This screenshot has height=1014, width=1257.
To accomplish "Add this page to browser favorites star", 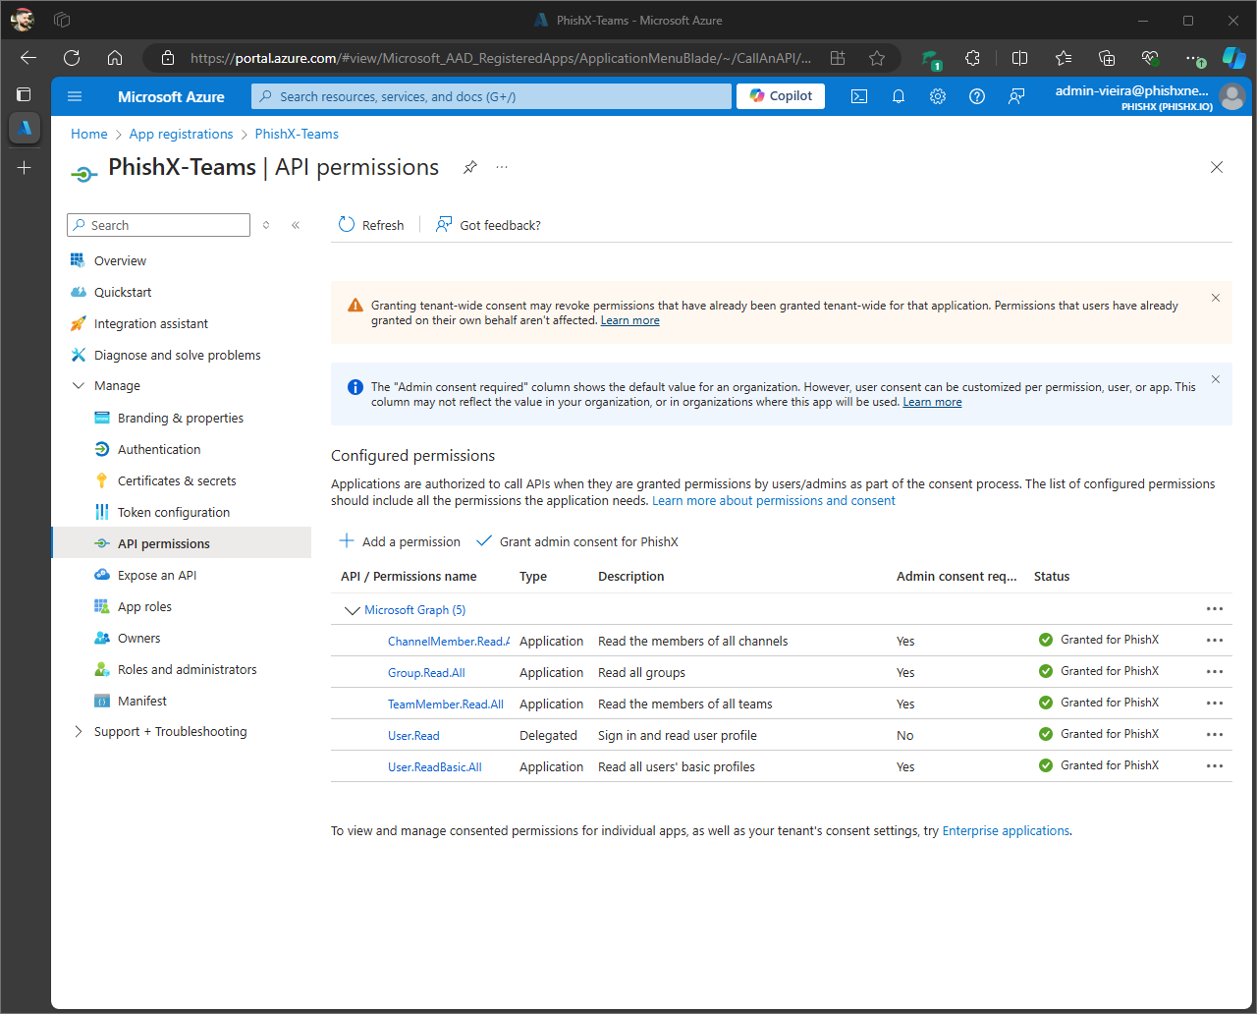I will pyautogui.click(x=877, y=58).
